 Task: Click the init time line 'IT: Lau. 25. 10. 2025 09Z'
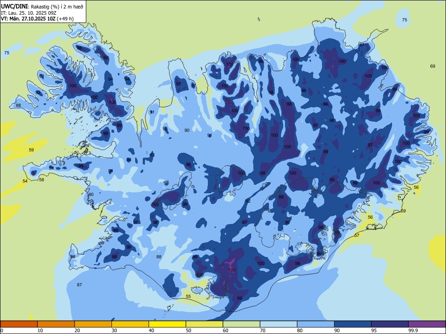click(29, 13)
